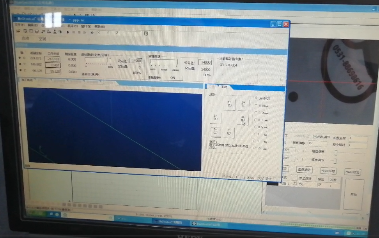
Task: Click the MARK示教 button
Action: [328, 171]
